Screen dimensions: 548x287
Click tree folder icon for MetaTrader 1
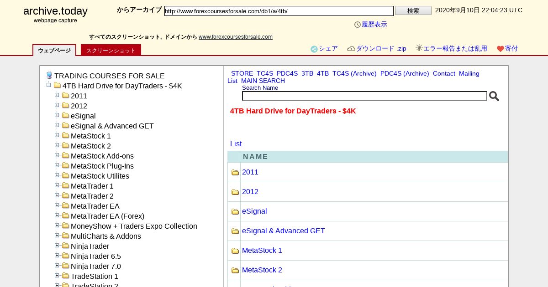[65, 186]
